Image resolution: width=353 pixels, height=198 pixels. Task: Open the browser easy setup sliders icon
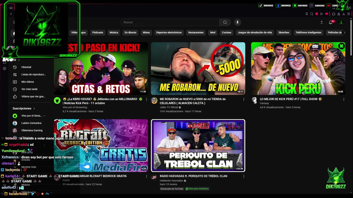click(349, 14)
